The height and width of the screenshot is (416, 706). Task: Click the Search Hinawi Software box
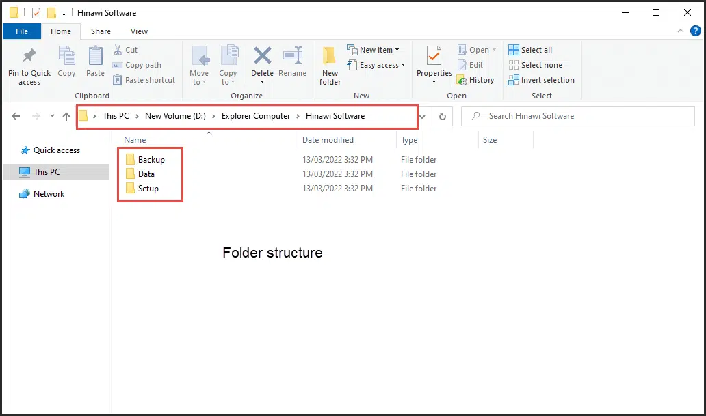[577, 116]
